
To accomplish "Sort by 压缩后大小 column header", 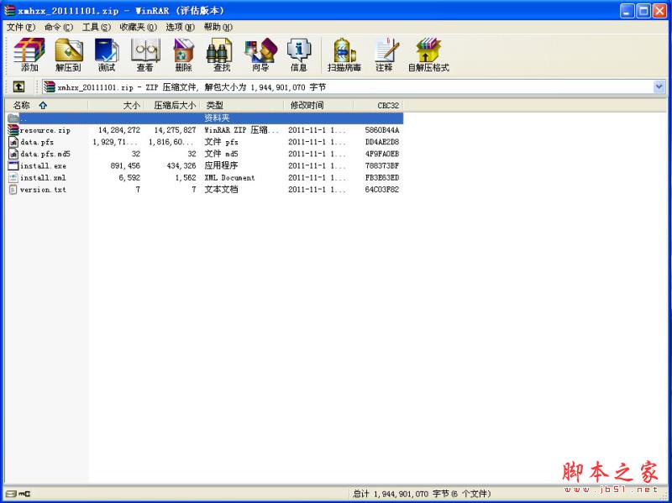I will 172,106.
